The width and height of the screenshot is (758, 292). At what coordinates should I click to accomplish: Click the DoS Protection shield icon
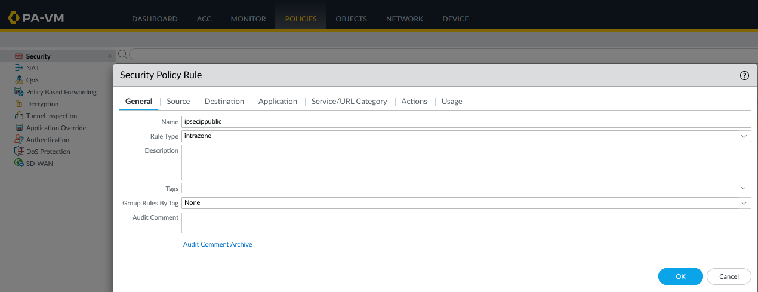(x=19, y=152)
